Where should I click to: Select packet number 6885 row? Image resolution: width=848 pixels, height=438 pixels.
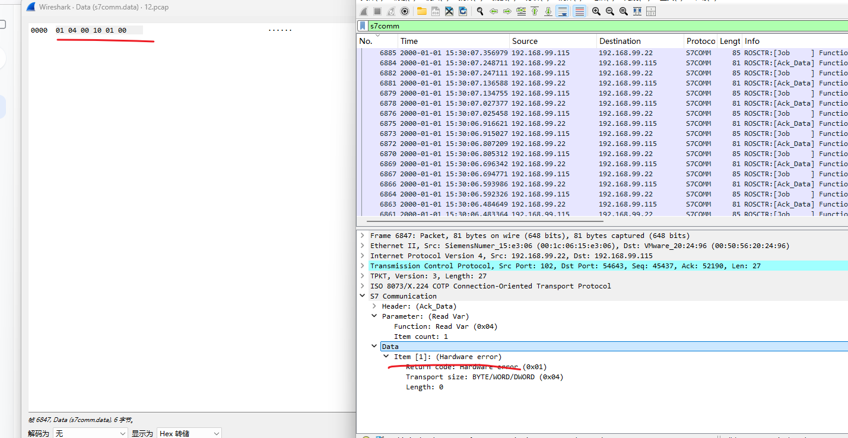coord(602,53)
